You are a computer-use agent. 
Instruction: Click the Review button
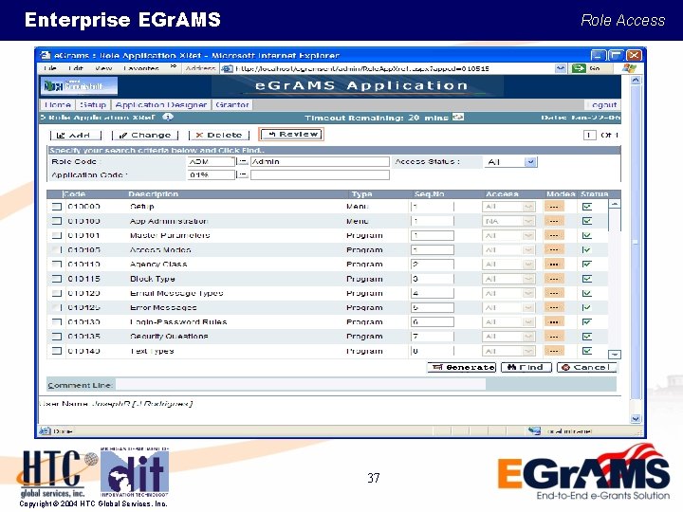[291, 134]
